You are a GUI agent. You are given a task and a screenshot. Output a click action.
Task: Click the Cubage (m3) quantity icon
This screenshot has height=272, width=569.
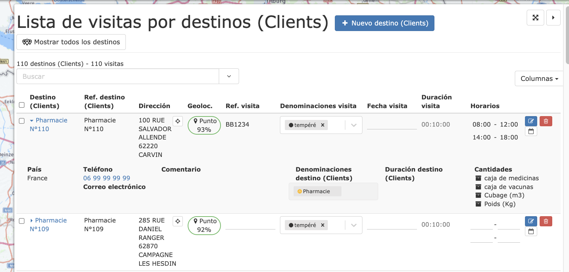click(478, 195)
